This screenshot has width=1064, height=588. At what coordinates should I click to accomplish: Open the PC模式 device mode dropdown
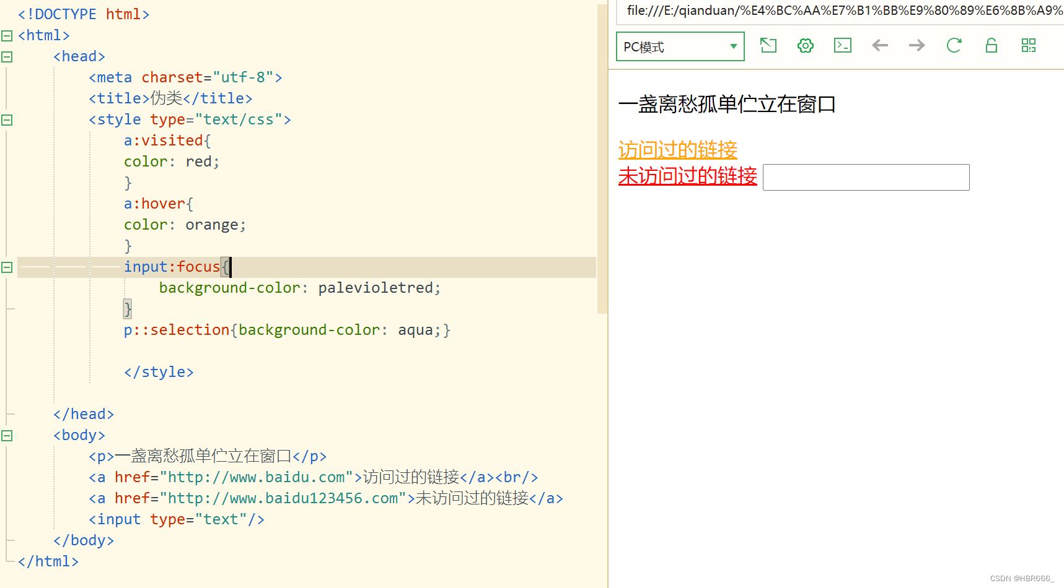pos(680,46)
